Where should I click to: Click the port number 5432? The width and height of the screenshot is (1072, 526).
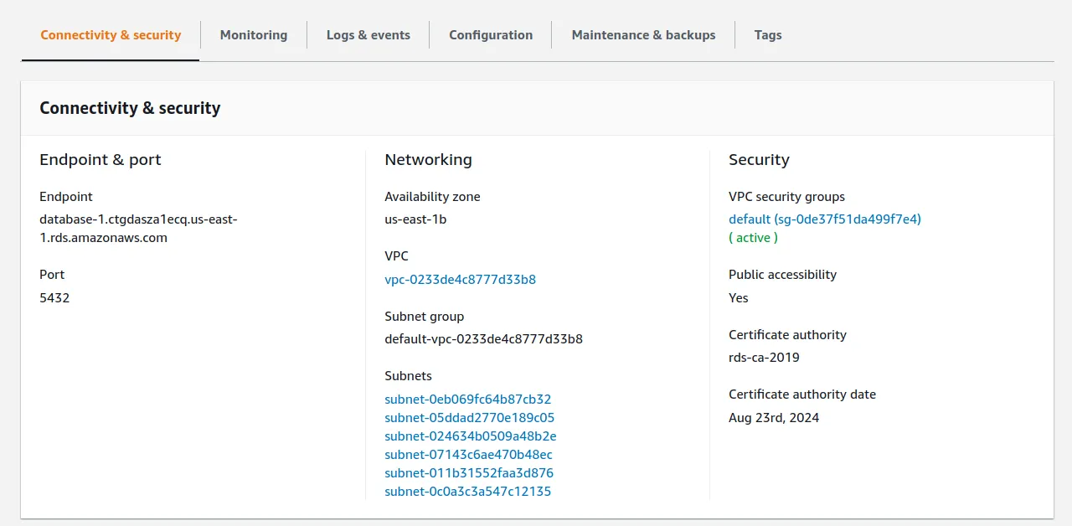pos(54,298)
